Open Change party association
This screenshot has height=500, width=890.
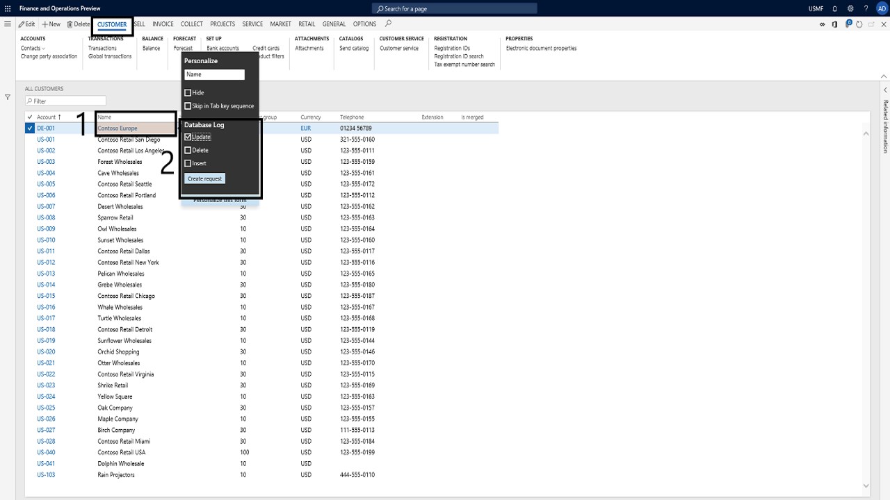(49, 56)
